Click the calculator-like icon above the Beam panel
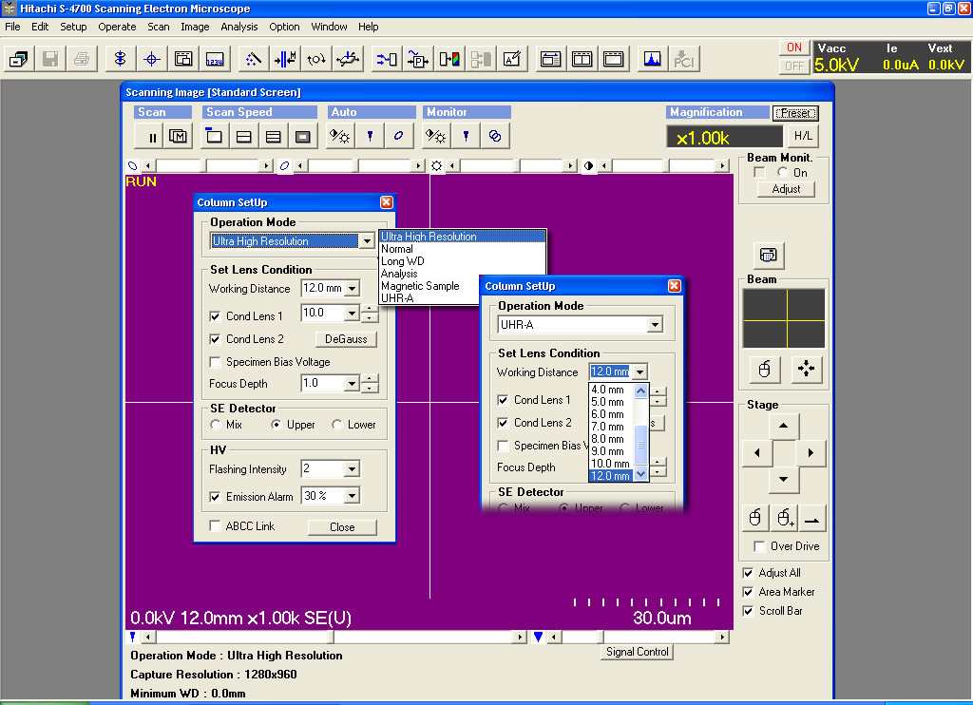Viewport: 973px width, 705px height. 768,255
